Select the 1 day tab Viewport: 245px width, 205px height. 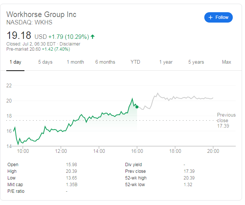pyautogui.click(x=15, y=62)
